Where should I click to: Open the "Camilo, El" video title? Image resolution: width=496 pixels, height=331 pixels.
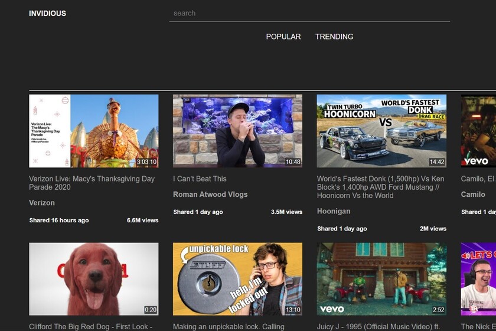pyautogui.click(x=478, y=179)
